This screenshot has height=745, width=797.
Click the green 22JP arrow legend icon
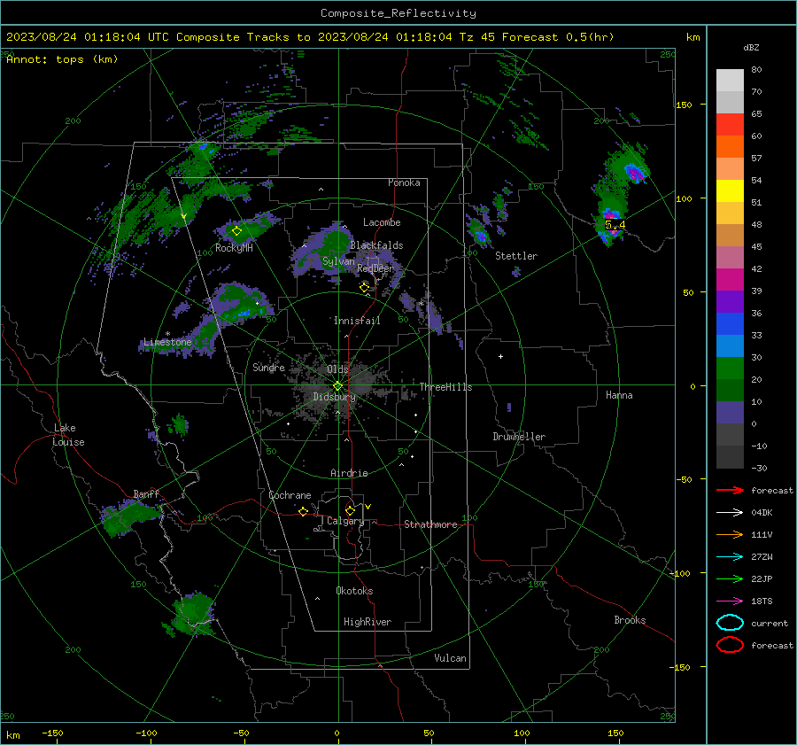(x=730, y=578)
